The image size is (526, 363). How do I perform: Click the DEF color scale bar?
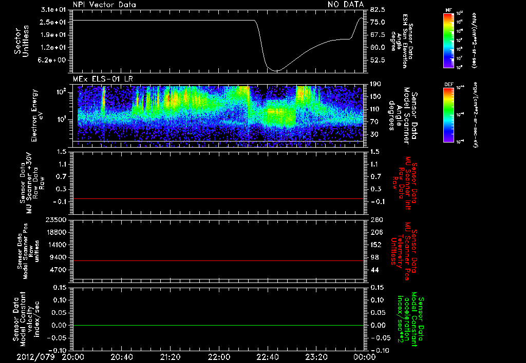448,115
